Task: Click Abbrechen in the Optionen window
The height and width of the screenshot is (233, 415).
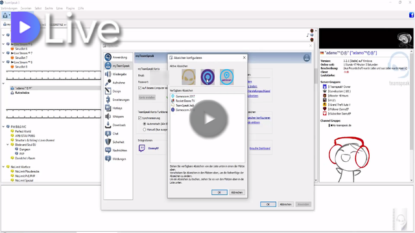Action: click(285, 205)
